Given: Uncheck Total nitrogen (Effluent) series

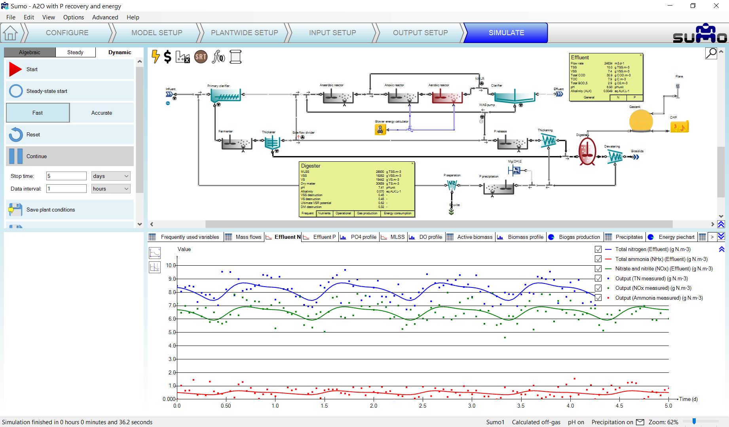Looking at the screenshot, I should 598,249.
